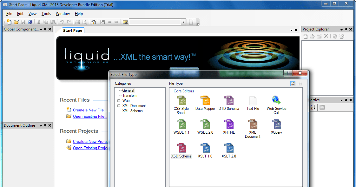
Task: Toggle auto-hide pin on Properties panel
Action: 346,100
